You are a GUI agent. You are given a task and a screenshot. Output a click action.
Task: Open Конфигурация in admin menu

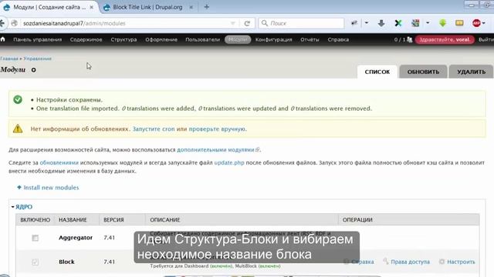273,39
